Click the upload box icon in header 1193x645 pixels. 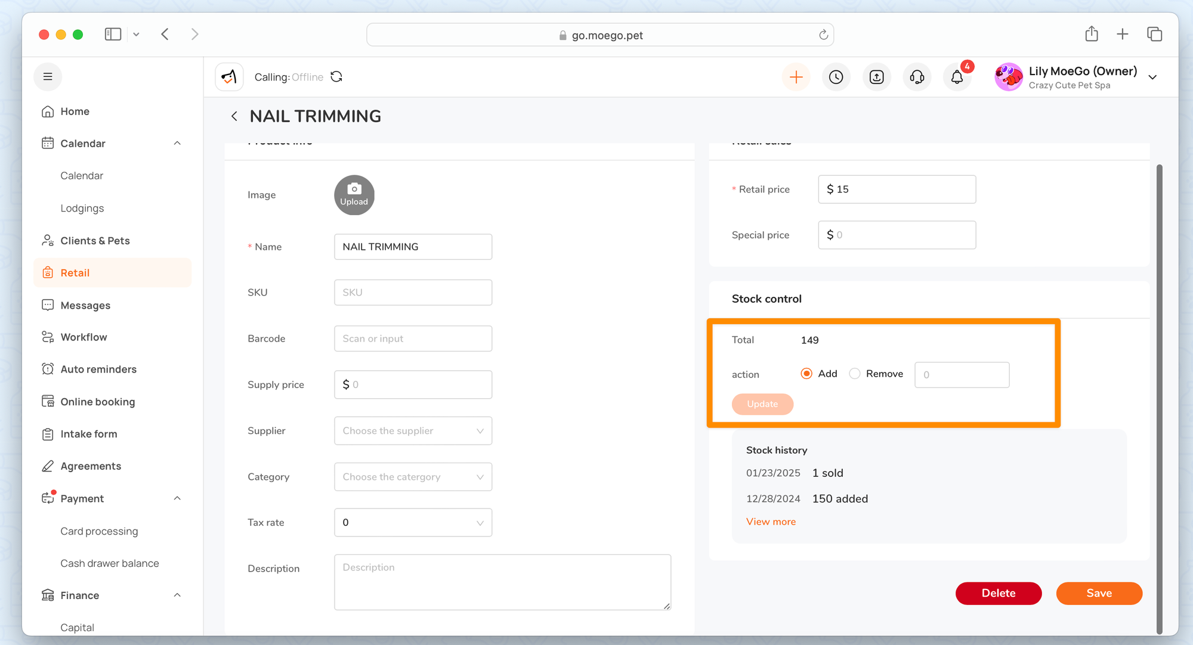pos(876,77)
